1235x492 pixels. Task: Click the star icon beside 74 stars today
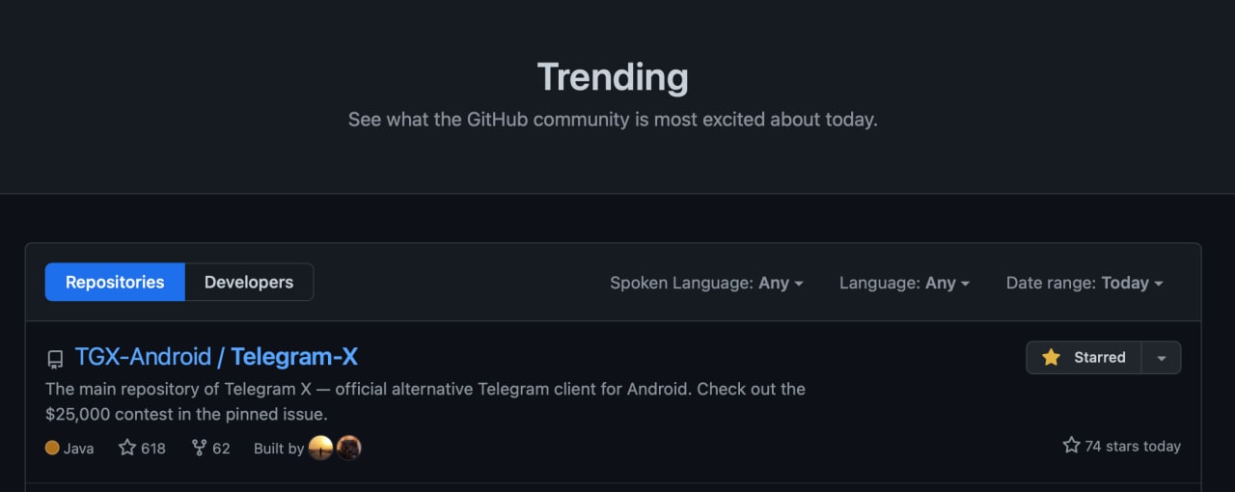coord(1071,446)
